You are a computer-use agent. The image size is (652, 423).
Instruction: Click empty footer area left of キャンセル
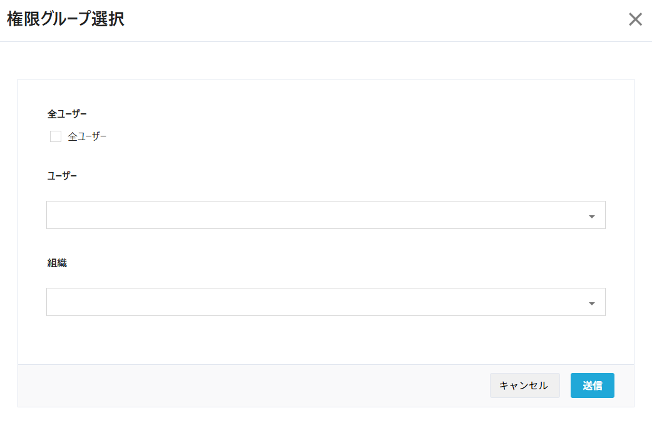point(250,385)
